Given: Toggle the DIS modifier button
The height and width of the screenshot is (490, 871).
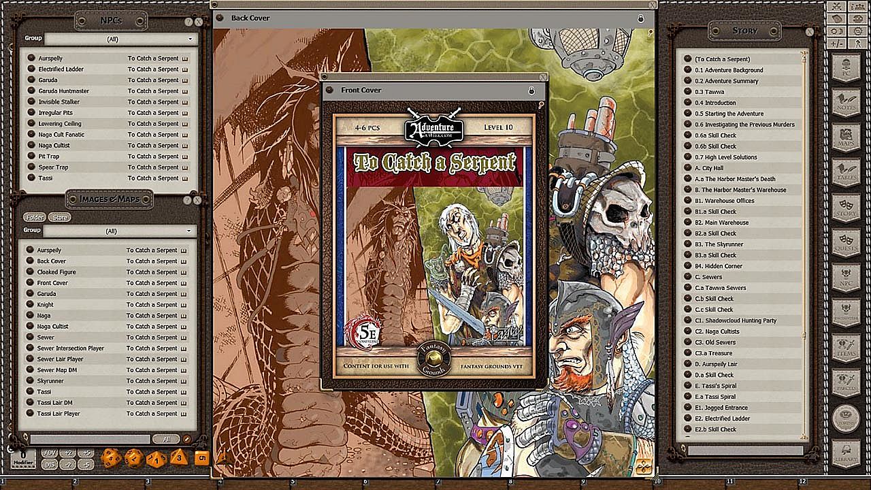Looking at the screenshot, I should 50,464.
